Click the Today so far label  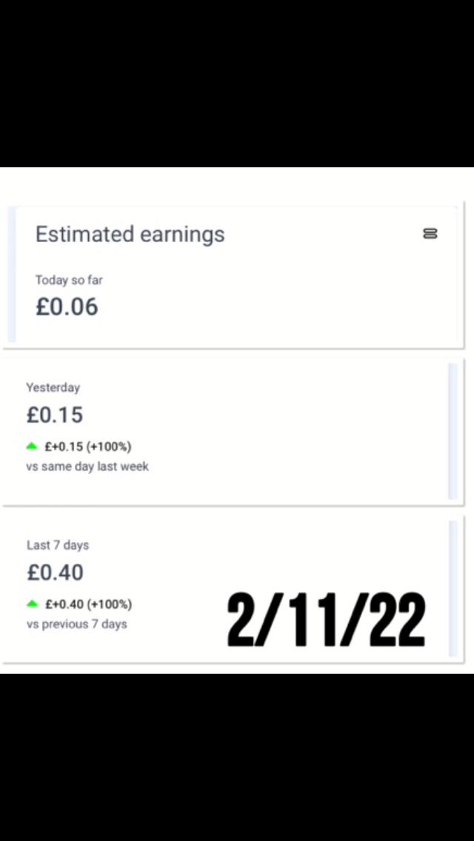point(69,280)
